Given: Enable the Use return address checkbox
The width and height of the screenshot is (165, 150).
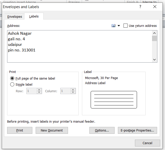Looking at the screenshot, I should click(126, 26).
